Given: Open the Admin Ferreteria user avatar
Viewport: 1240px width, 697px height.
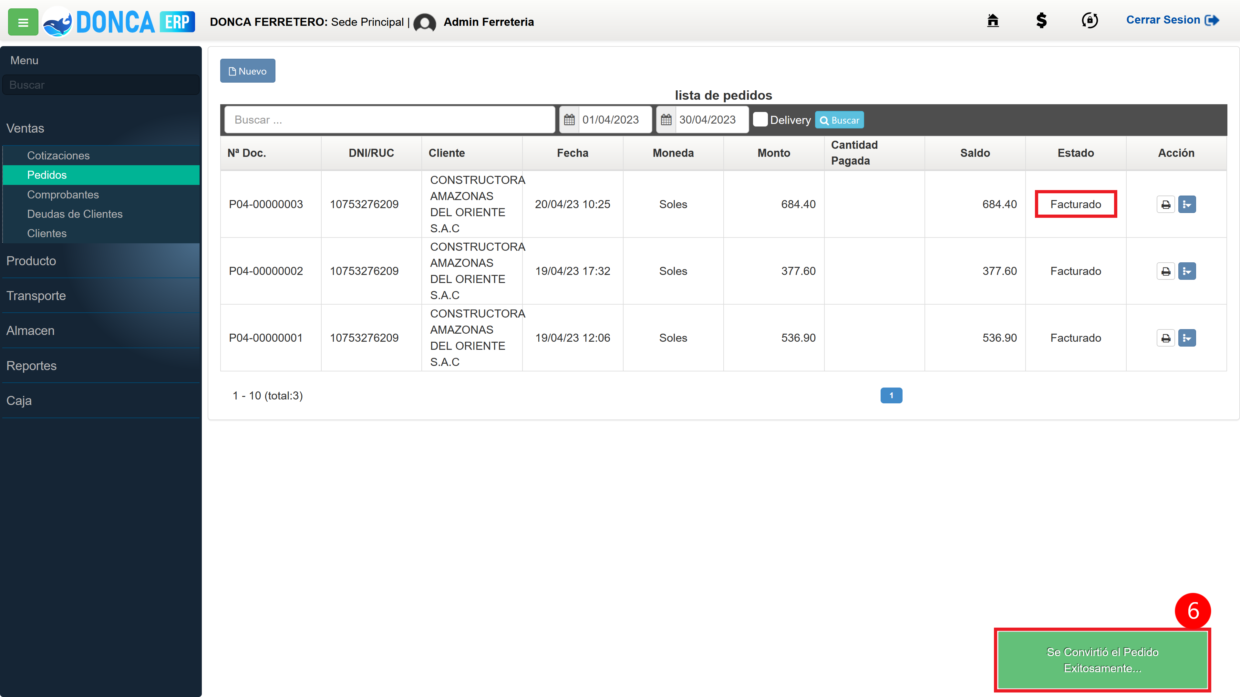Looking at the screenshot, I should (x=425, y=23).
